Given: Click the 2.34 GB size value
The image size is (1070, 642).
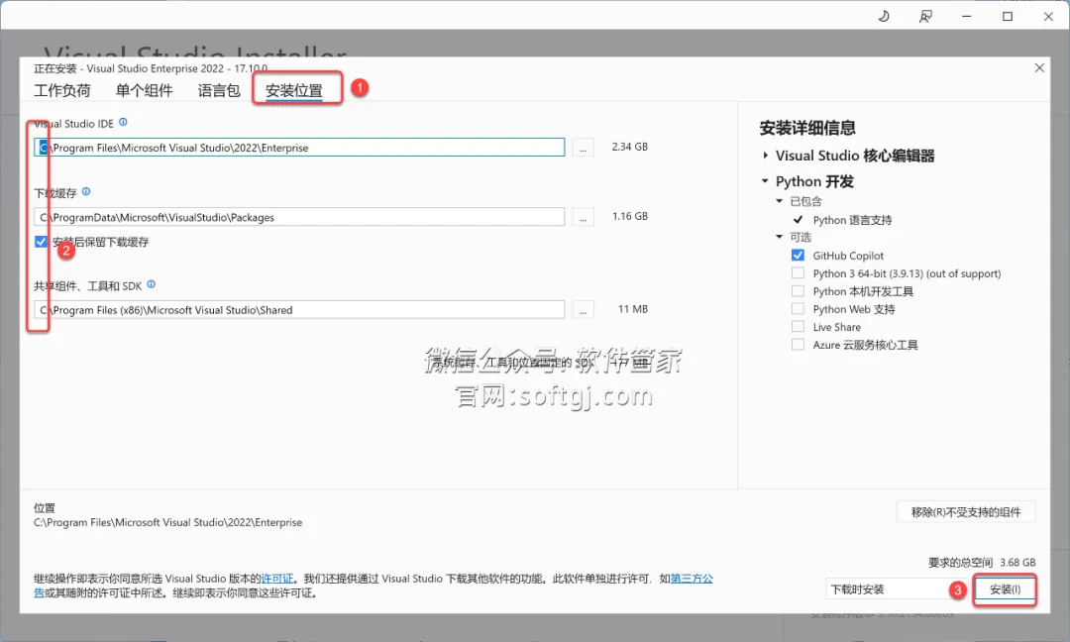Looking at the screenshot, I should pos(630,147).
